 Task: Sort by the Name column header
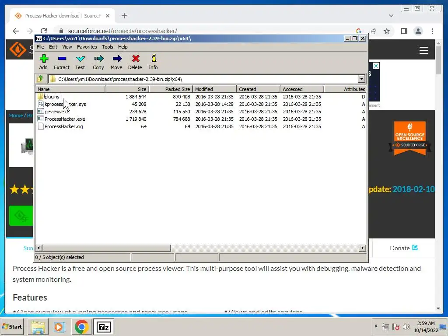[x=70, y=89]
